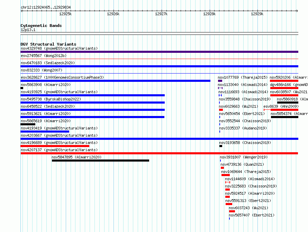This screenshot has height=232, width=308.
Task: Open nsv5913621 (Almarri2020) label
Action: click(x=46, y=114)
